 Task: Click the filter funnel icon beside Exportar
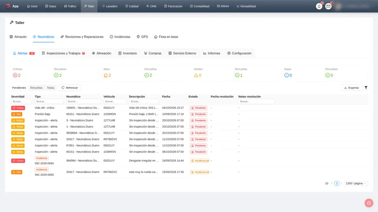pyautogui.click(x=366, y=88)
